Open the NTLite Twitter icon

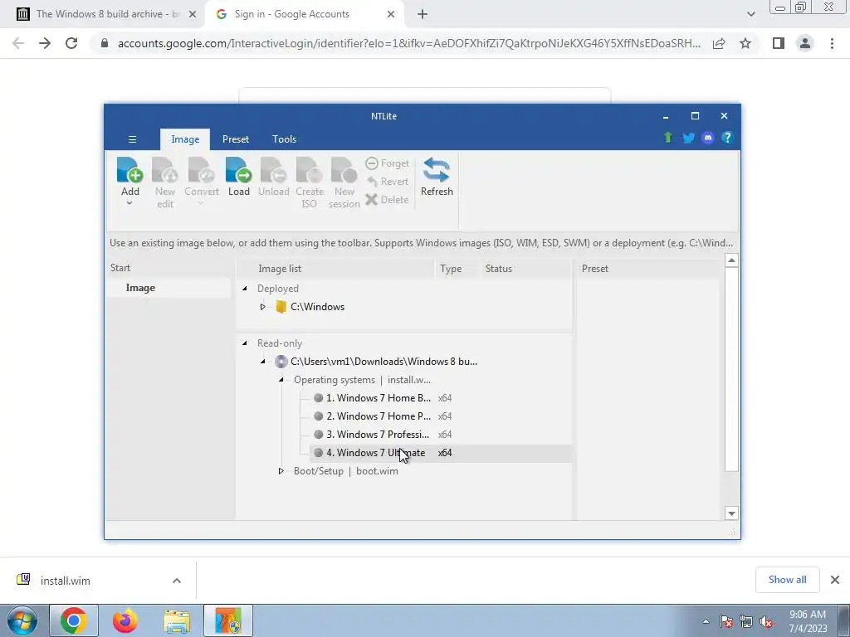[x=688, y=138]
